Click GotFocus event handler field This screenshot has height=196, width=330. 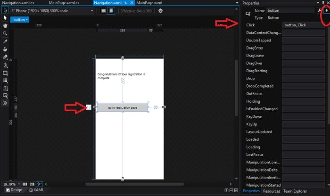[x=303, y=94]
